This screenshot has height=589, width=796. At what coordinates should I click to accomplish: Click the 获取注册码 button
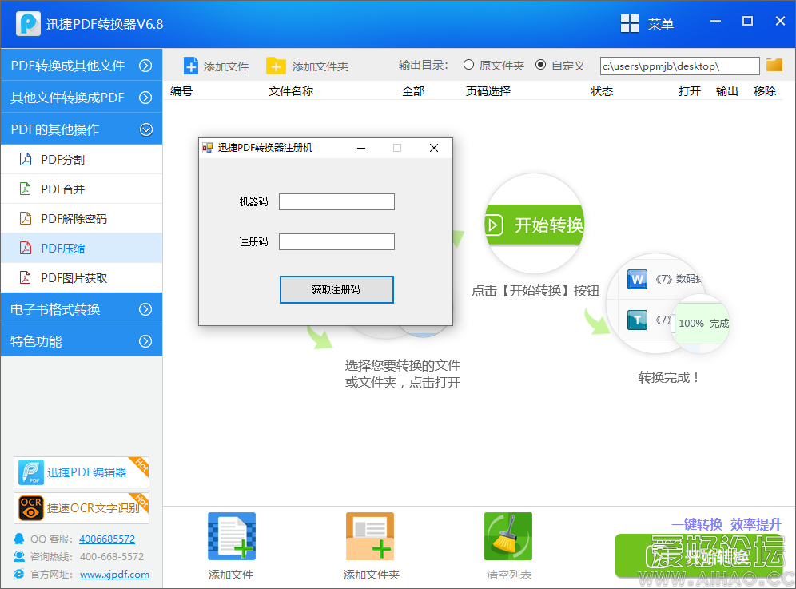click(x=336, y=289)
